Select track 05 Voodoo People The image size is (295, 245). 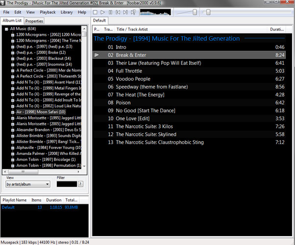click(x=189, y=79)
